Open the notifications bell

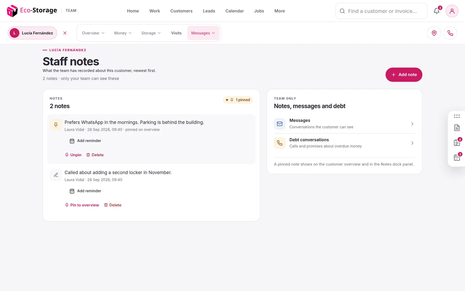(x=437, y=11)
